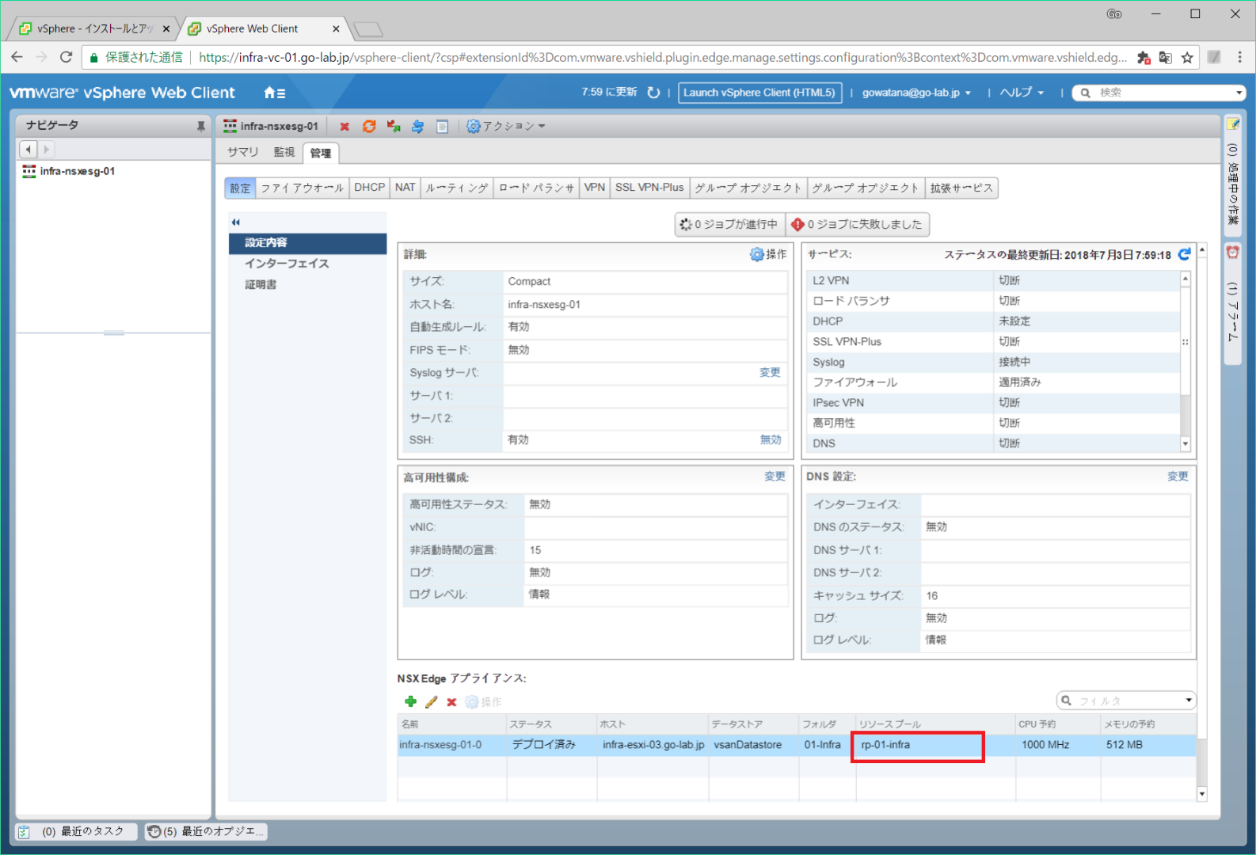This screenshot has width=1256, height=855.
Task: Click the 名前 column header
Action: click(452, 724)
